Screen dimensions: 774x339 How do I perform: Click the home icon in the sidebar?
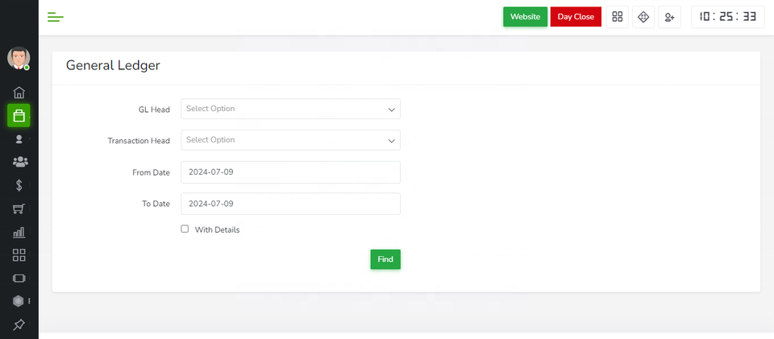point(19,93)
